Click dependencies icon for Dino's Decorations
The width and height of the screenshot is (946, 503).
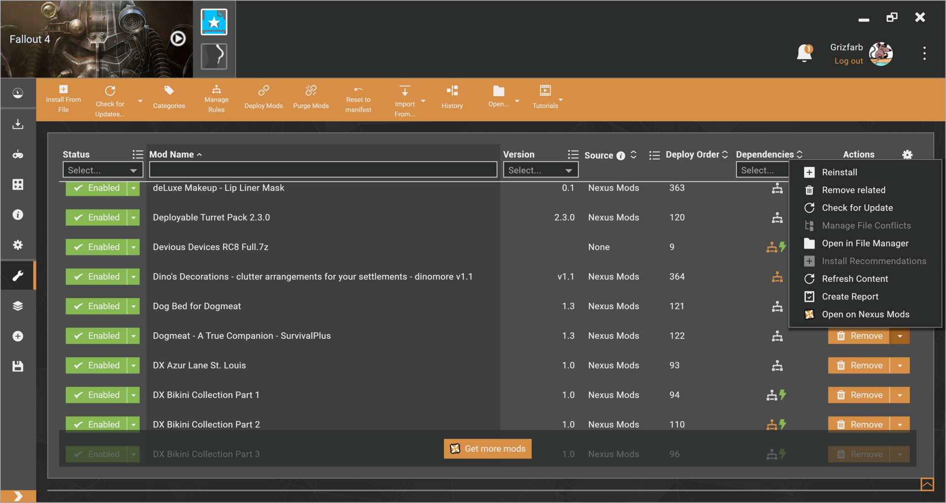pyautogui.click(x=777, y=277)
